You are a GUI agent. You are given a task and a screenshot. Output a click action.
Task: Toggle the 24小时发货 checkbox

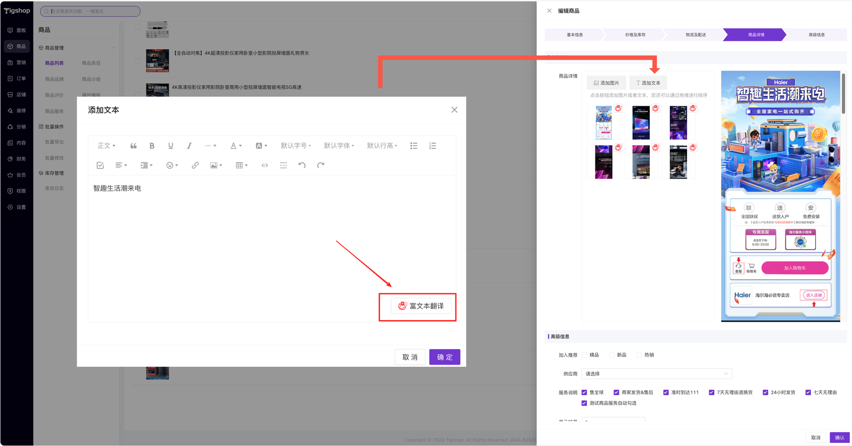765,392
